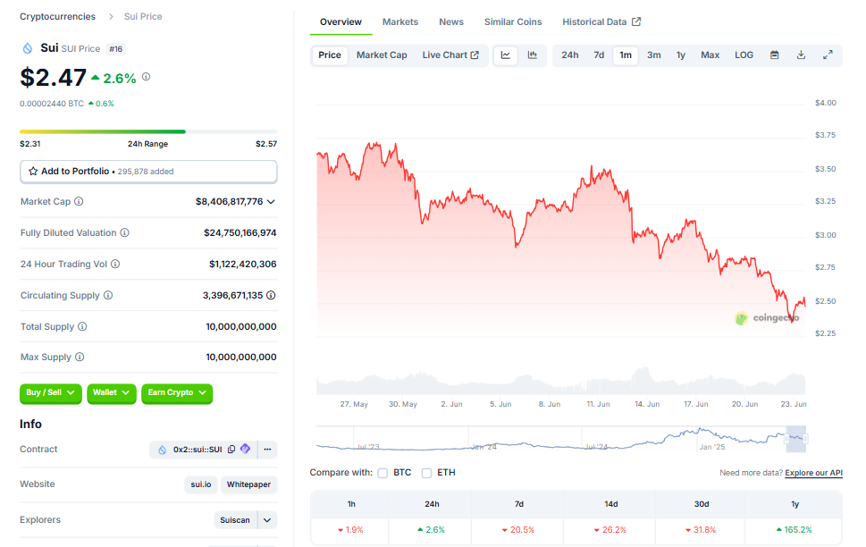The width and height of the screenshot is (866, 547).
Task: Select 7d chart timeframe
Action: (x=599, y=55)
